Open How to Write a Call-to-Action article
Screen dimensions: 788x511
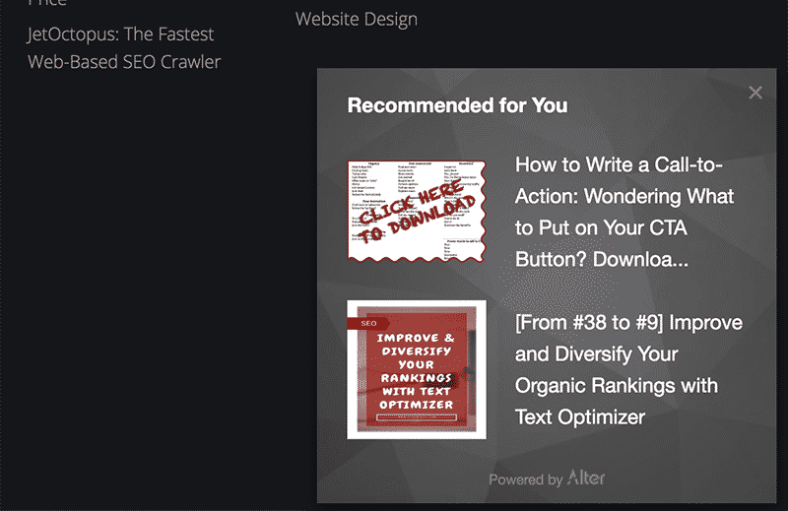tap(624, 212)
